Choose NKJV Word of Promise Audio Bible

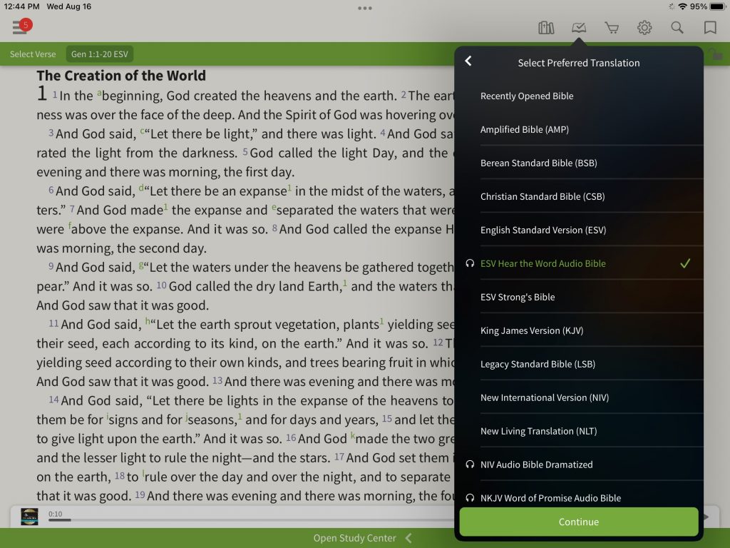579,495
